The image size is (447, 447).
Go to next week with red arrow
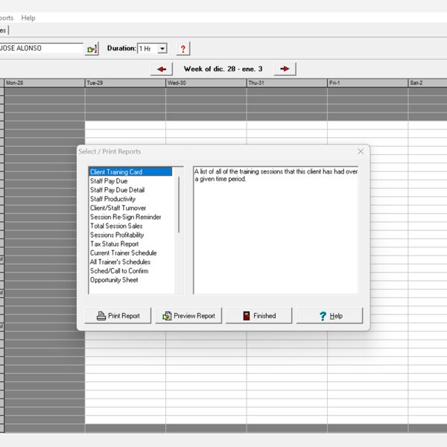pos(285,69)
